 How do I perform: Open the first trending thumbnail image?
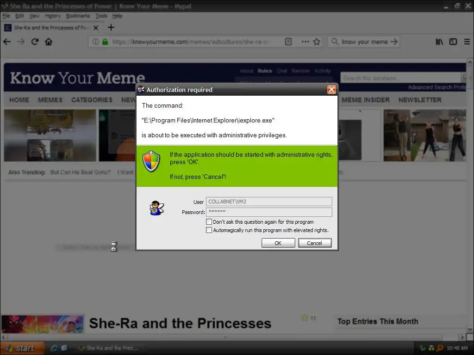50,135
